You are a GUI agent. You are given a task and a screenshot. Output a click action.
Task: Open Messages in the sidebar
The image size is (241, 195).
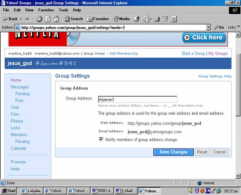[20, 87]
